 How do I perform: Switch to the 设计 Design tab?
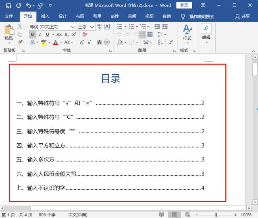62,16
